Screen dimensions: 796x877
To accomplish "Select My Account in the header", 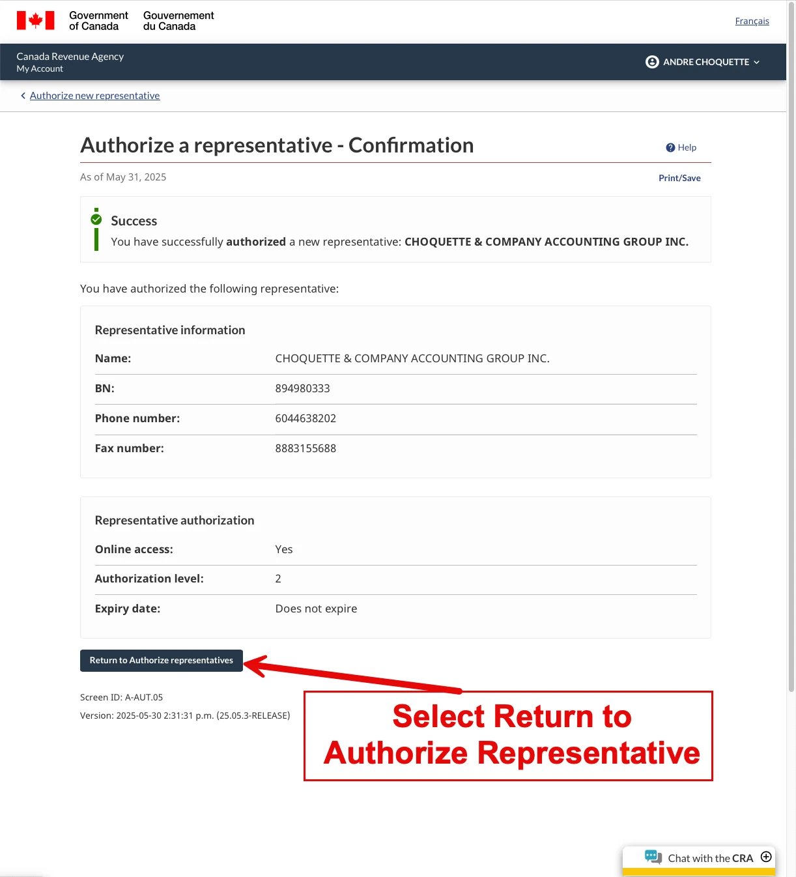I will point(40,69).
